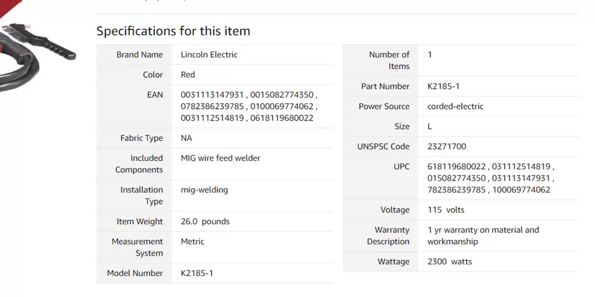Select UPC code 031113147931
This screenshot has height=297, width=595.
tap(521, 179)
